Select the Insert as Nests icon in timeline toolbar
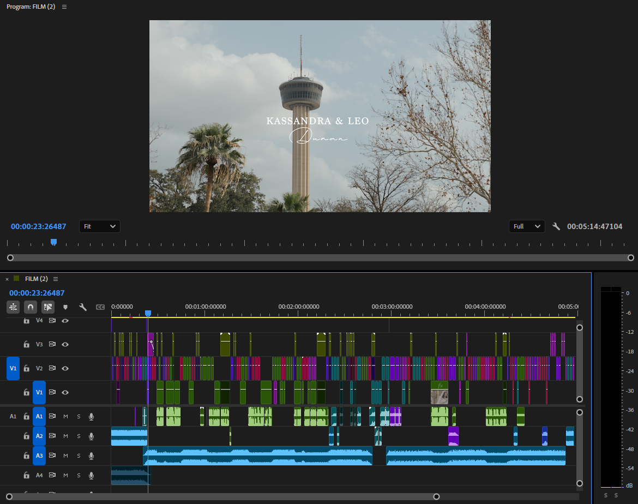Screen dimensions: 638x504 13,307
